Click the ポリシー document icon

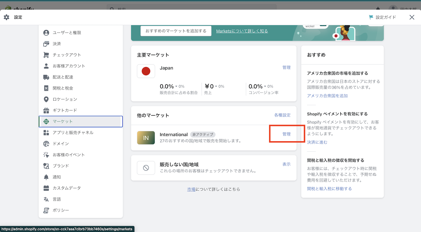pos(46,210)
